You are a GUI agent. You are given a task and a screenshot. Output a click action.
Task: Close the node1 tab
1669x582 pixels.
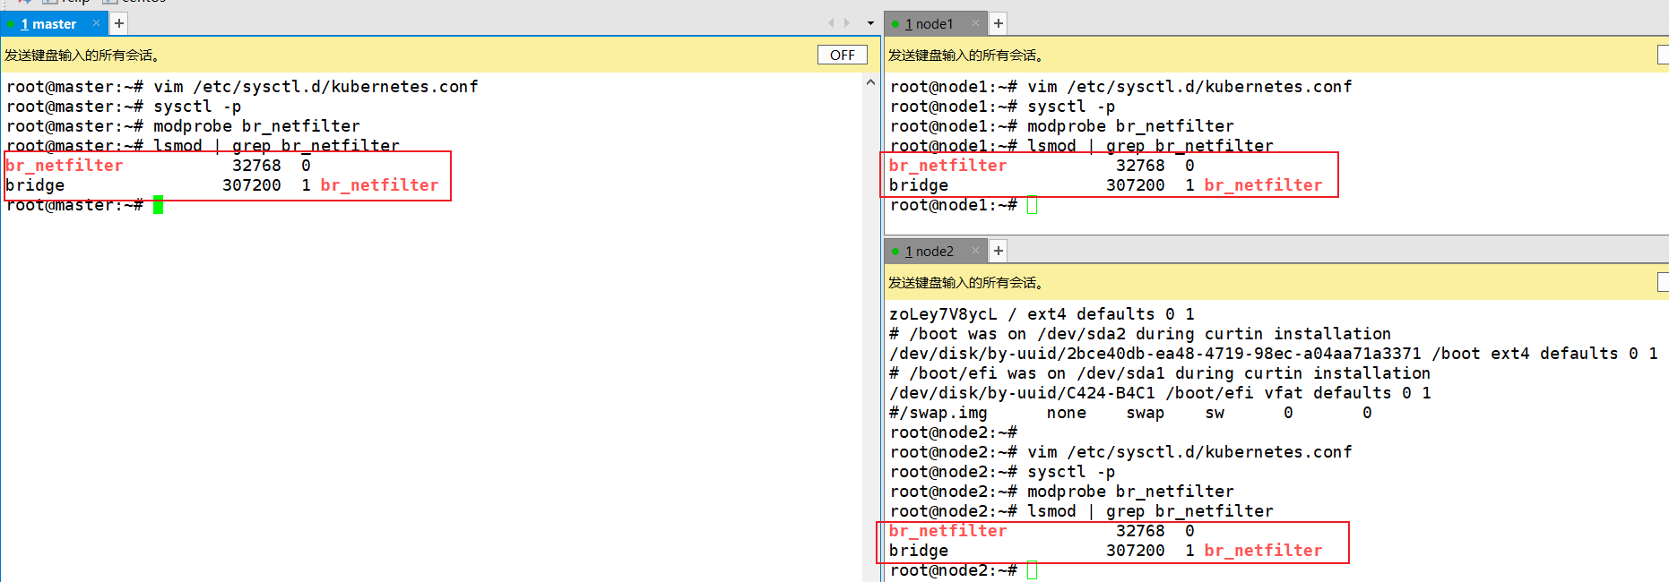tap(975, 23)
